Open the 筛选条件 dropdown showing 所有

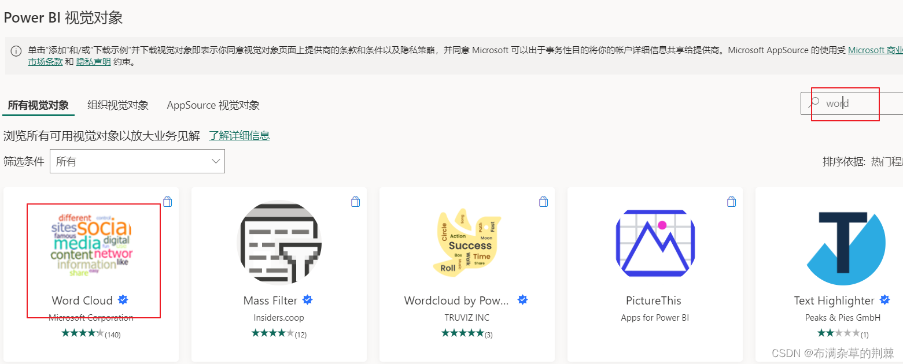coord(137,161)
